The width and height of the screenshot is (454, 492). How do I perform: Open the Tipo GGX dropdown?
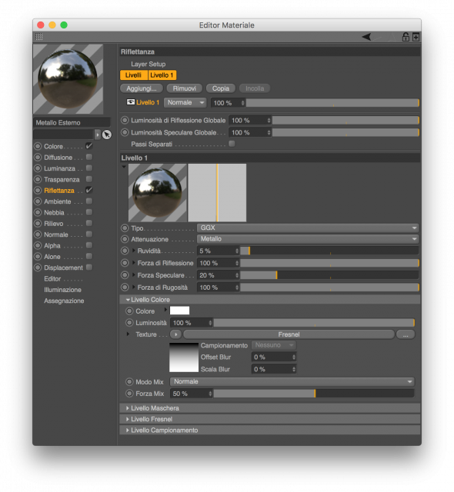pyautogui.click(x=308, y=228)
